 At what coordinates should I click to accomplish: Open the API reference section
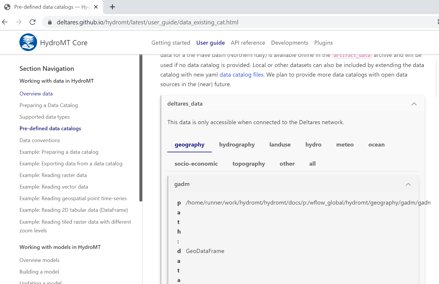coord(248,43)
